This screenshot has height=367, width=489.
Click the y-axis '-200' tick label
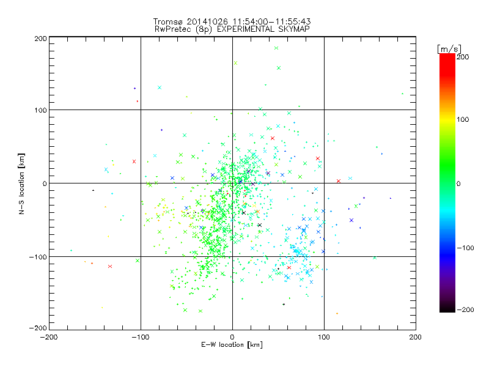coord(38,328)
